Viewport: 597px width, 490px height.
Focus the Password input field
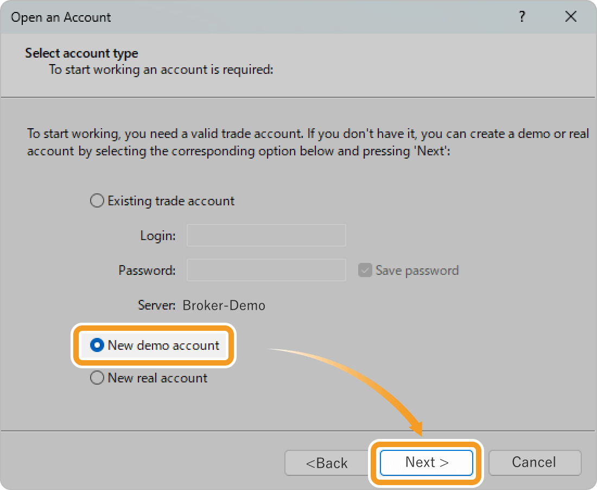point(266,270)
